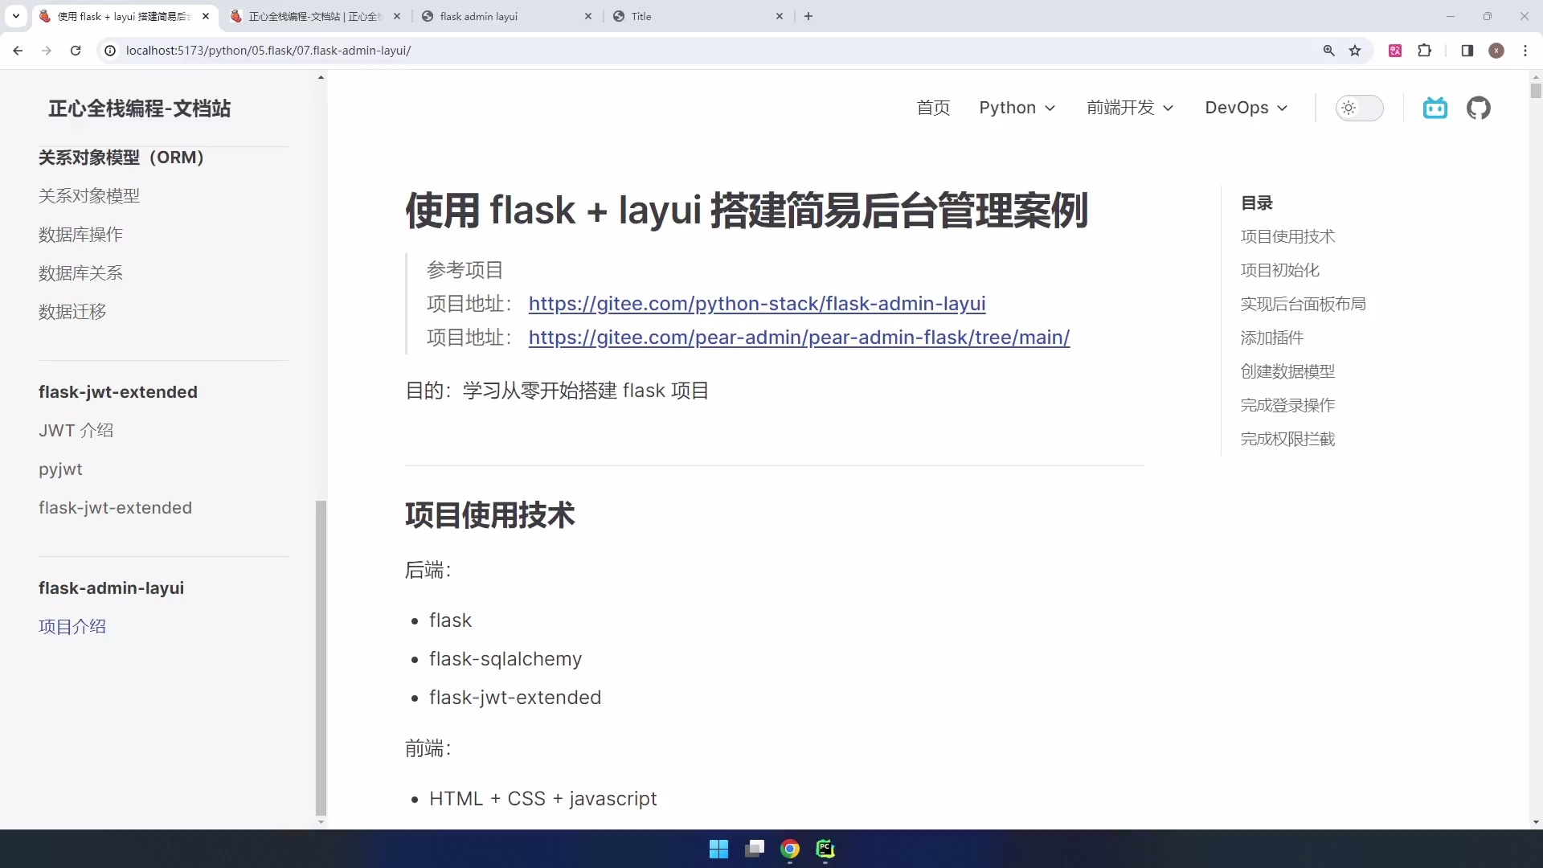
Task: Open the 前端开发 dropdown menu
Action: coord(1129,108)
